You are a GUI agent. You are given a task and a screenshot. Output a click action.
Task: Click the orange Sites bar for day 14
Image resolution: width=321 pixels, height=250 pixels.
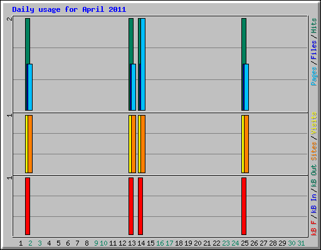(x=143, y=144)
